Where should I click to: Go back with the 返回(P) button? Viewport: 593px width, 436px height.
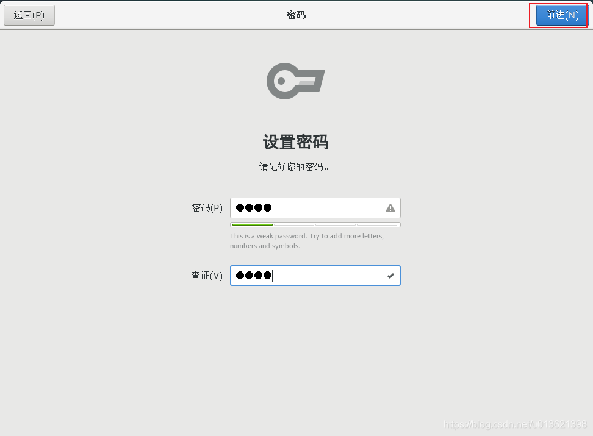click(x=29, y=15)
